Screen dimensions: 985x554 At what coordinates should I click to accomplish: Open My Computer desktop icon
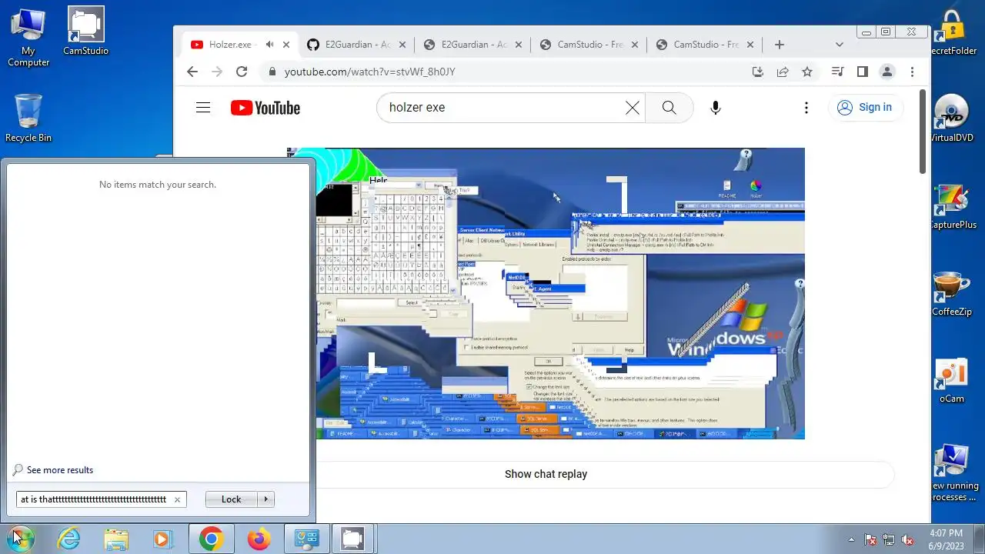(x=28, y=37)
